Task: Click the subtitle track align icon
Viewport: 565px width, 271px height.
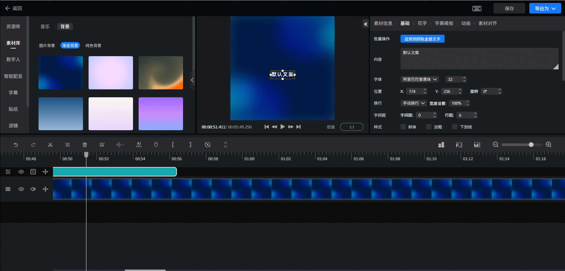Action: [45, 172]
